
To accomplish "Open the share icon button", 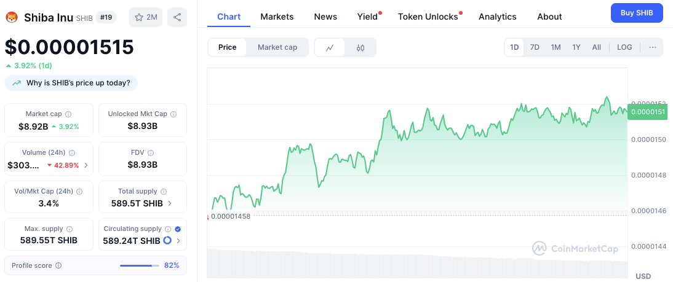I will (x=177, y=17).
